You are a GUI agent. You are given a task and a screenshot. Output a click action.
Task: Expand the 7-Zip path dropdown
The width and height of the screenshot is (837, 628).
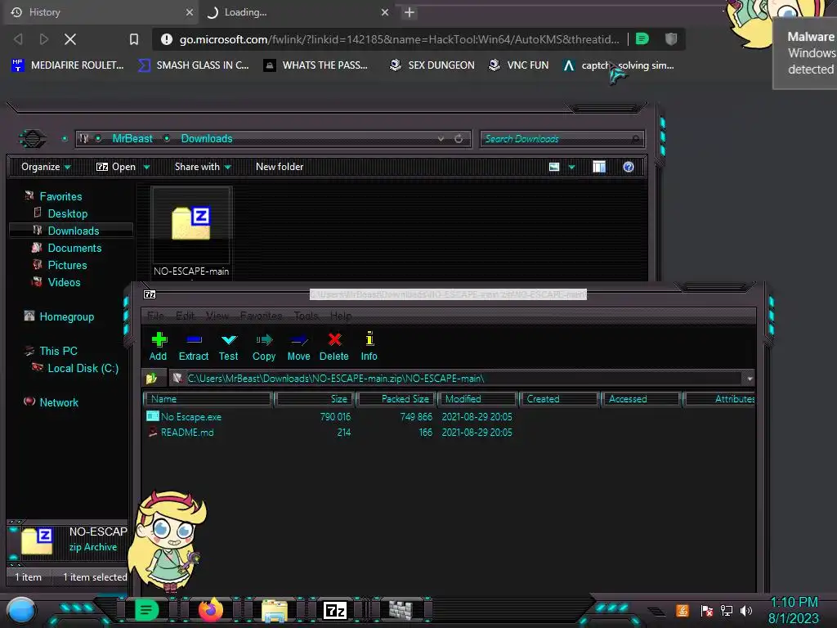(750, 379)
